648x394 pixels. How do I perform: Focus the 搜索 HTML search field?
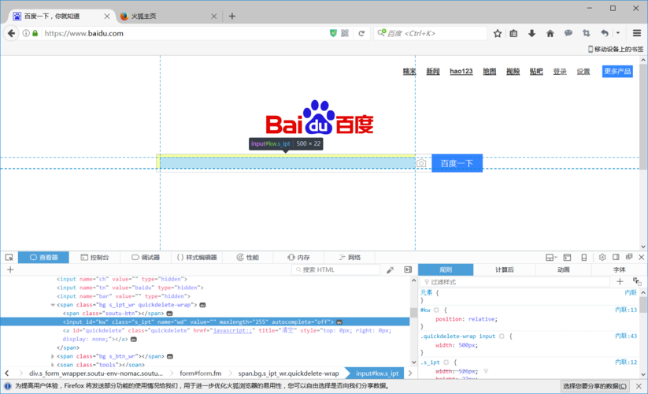(x=336, y=269)
